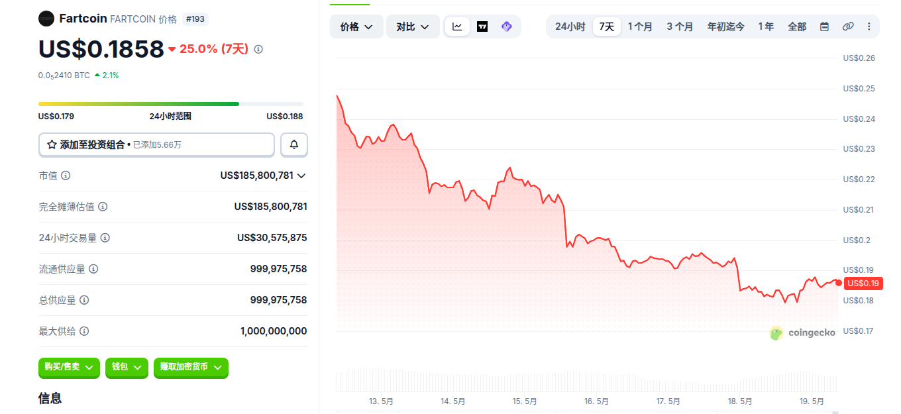
Task: Open info icon next to 24小时交易量
Action: pos(105,238)
